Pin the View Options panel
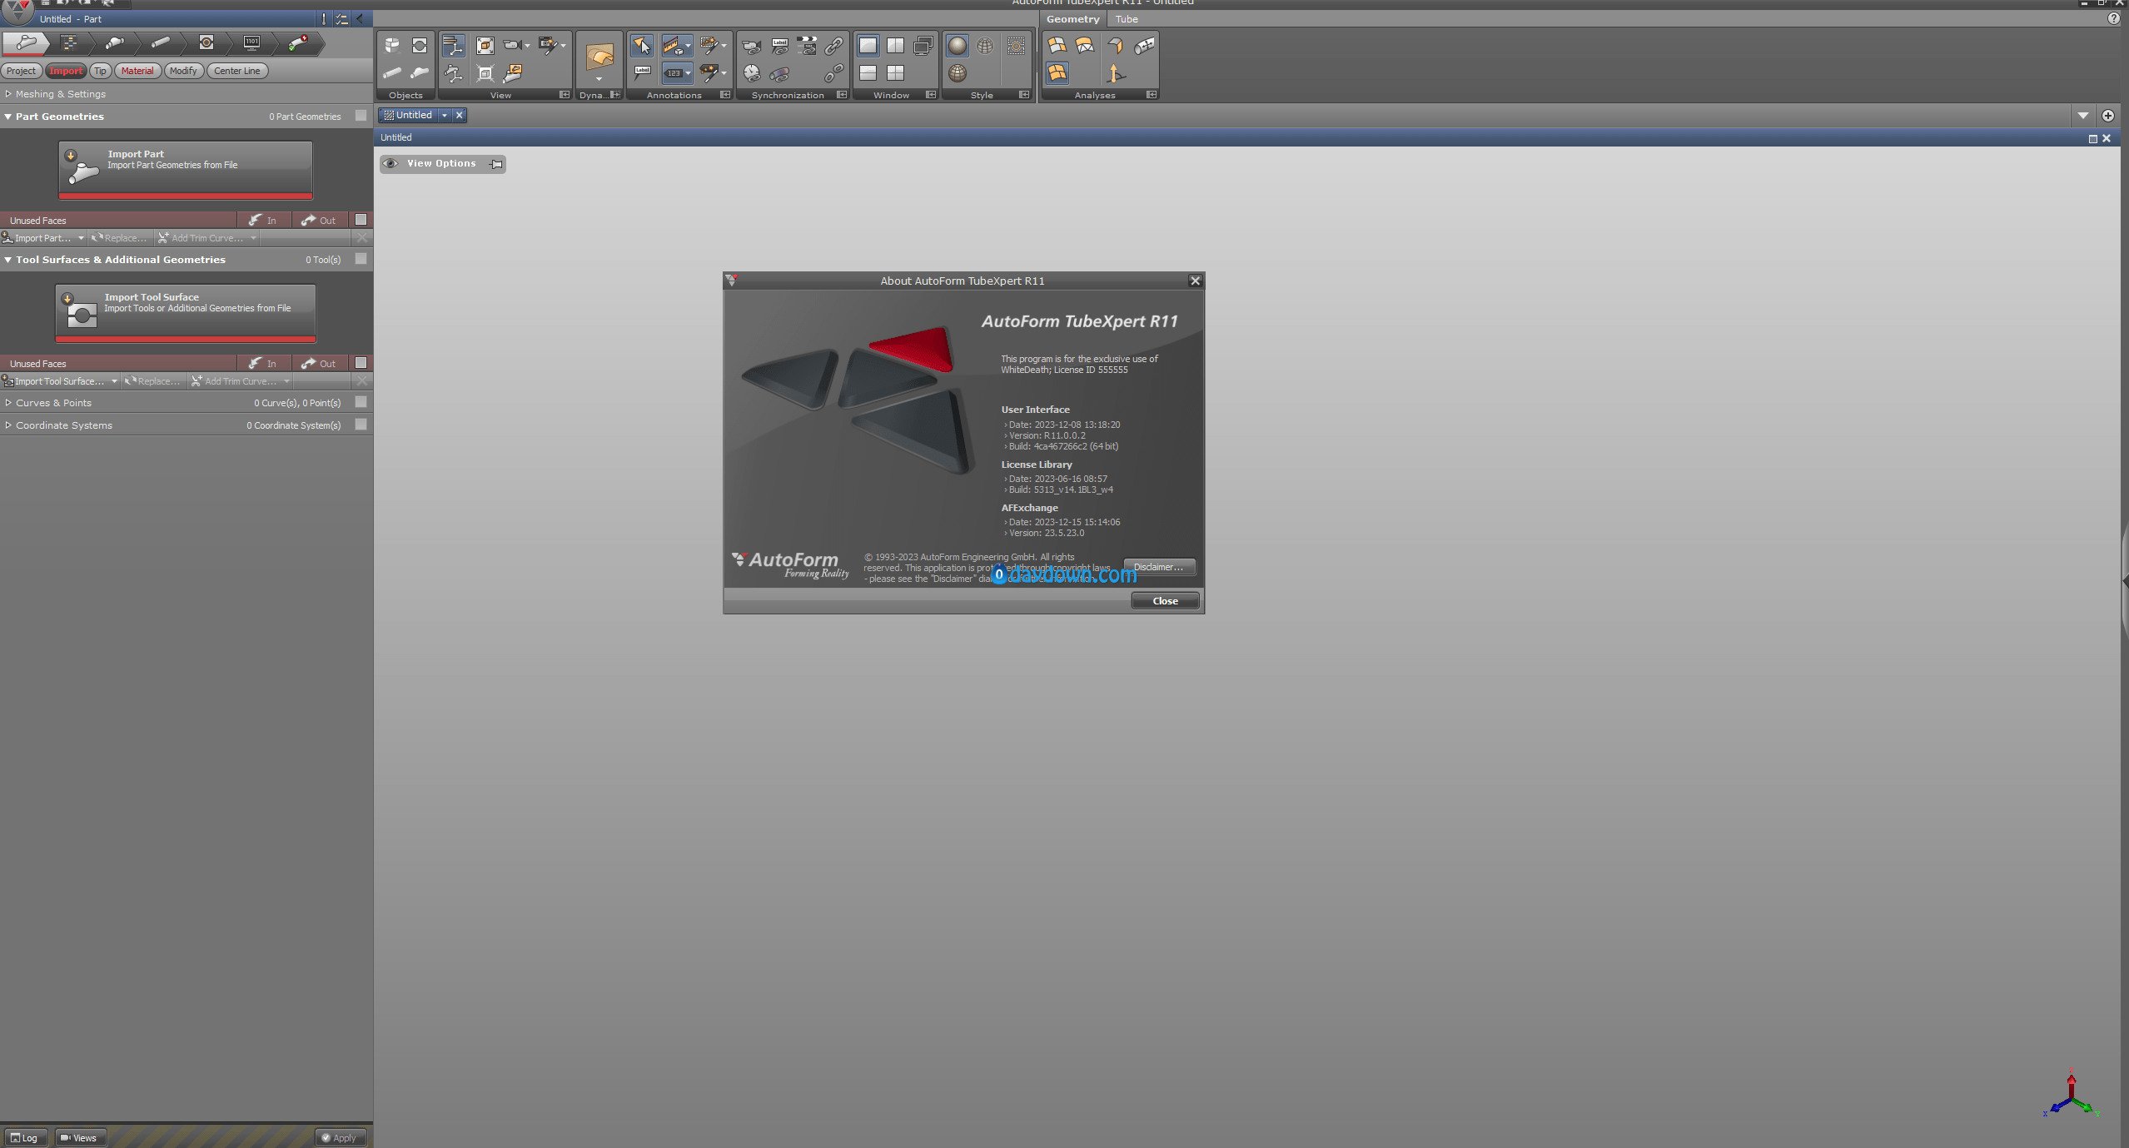Image resolution: width=2129 pixels, height=1148 pixels. click(x=496, y=164)
